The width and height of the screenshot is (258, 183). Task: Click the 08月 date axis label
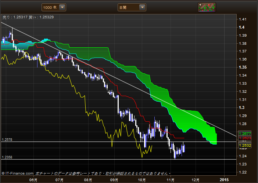(x=88, y=180)
